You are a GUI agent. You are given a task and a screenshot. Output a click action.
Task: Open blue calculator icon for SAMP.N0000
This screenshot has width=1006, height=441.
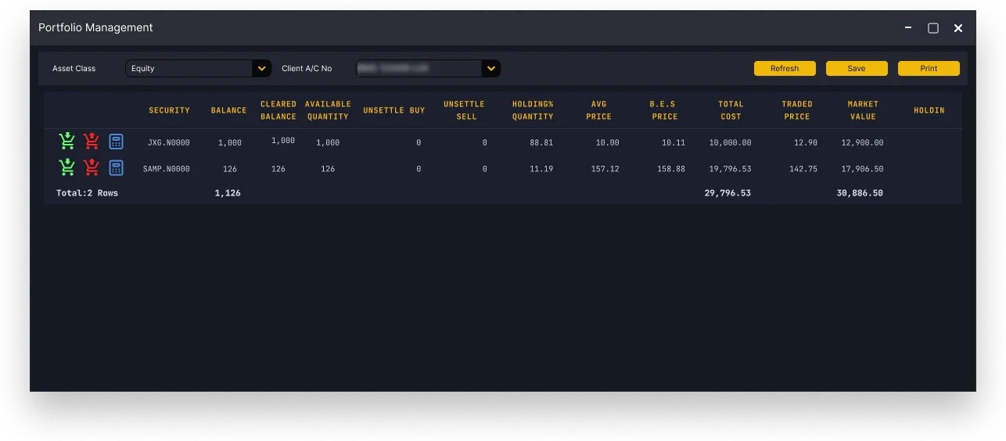click(116, 167)
